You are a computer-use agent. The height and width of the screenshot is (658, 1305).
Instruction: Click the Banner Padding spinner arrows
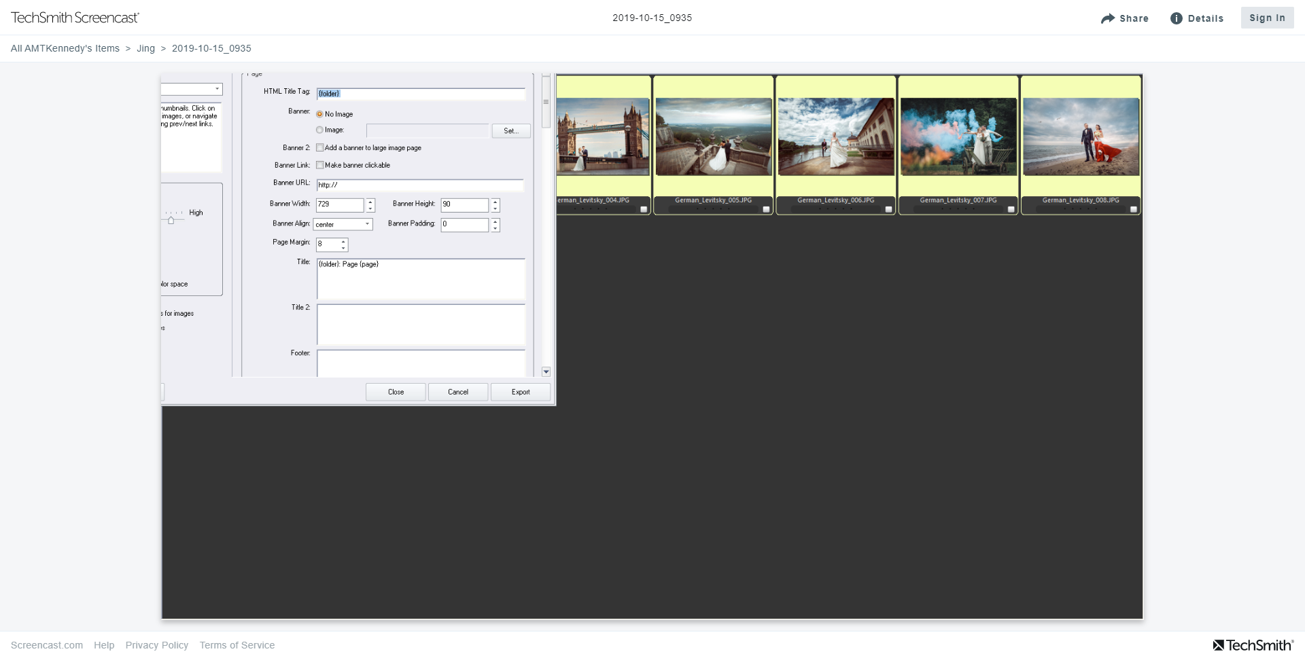495,225
